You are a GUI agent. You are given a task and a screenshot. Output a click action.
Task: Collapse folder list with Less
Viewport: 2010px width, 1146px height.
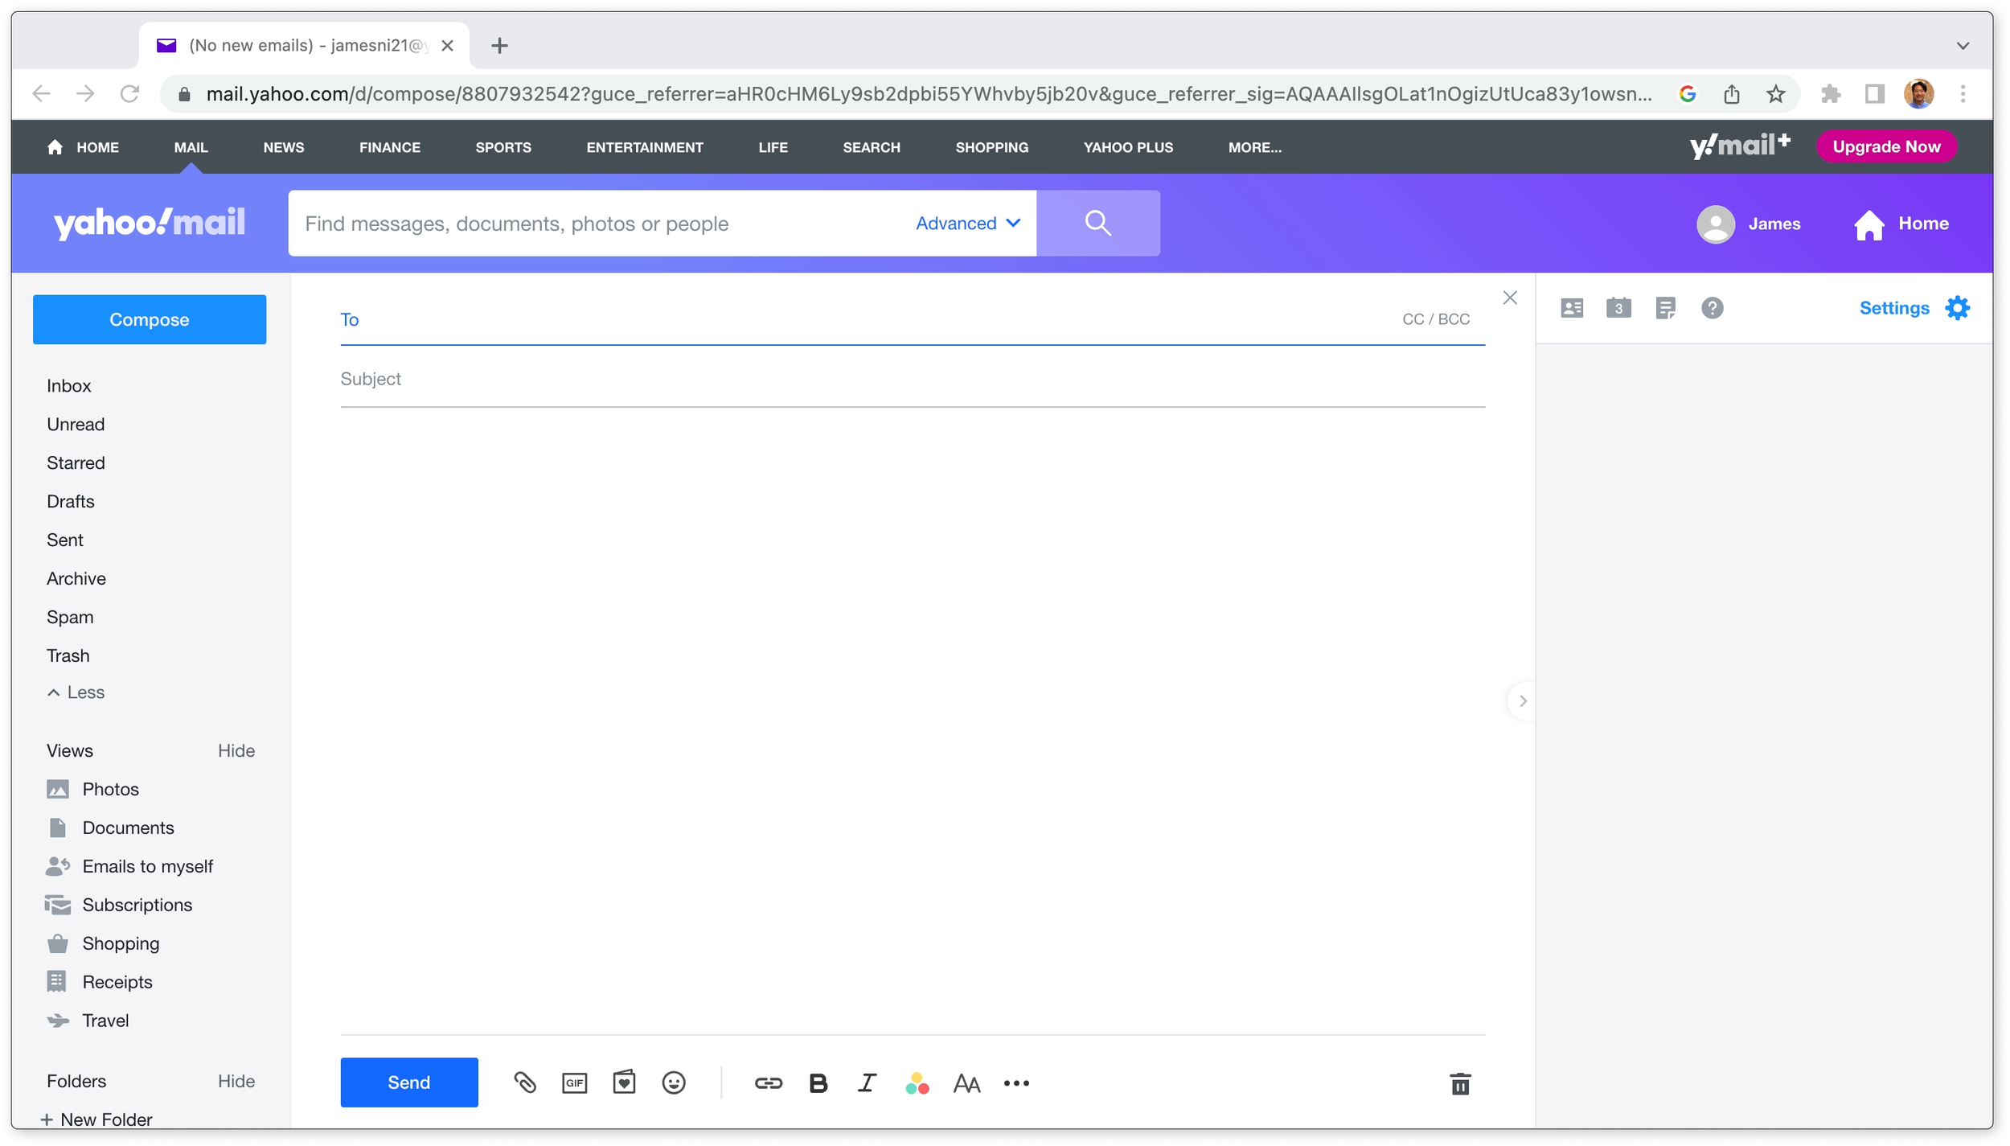(x=76, y=692)
